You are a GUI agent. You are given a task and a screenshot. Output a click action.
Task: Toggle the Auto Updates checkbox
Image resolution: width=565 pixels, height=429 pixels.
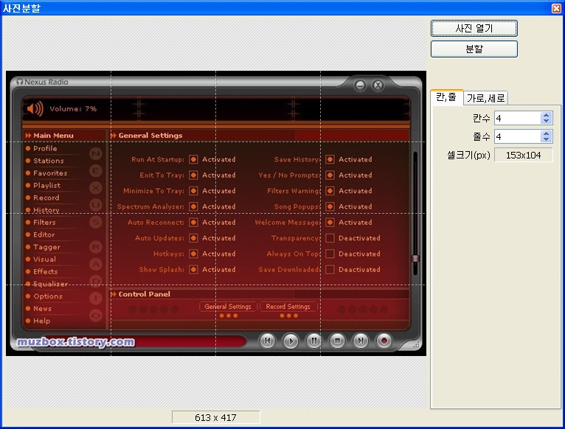(x=193, y=238)
